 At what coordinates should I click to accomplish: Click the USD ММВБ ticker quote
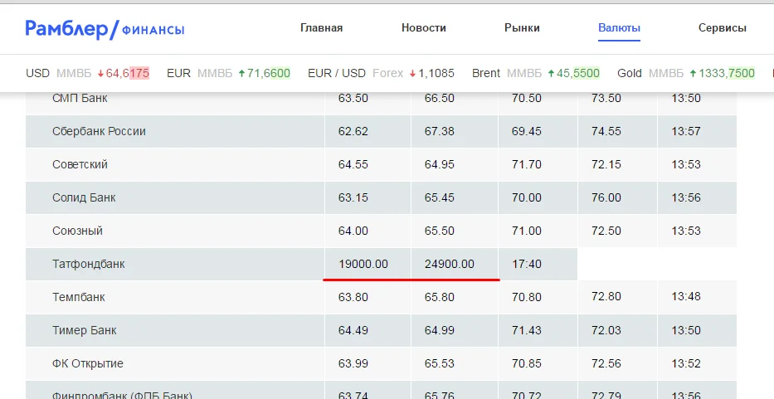(x=87, y=73)
